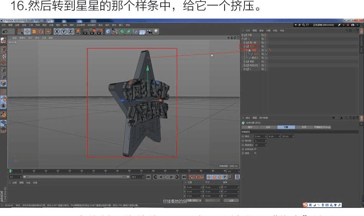Click the deformer (bend) icon
Image resolution: width=364 pixels, height=216 pixels.
pos(136,31)
